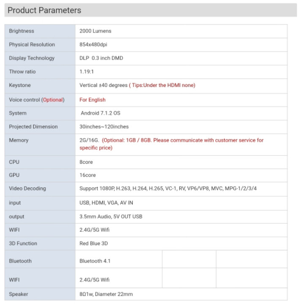Viewport: 304px width, 304px height.
Task: Select the Throw ratio 1.19:1 value
Action: [x=87, y=72]
